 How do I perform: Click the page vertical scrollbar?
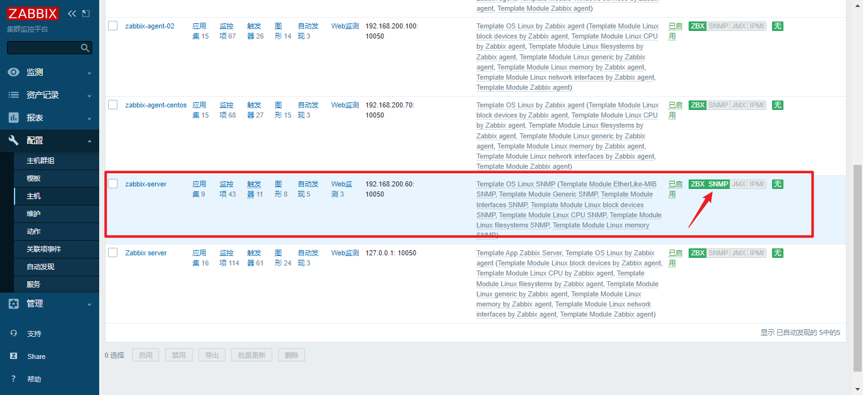point(857,269)
